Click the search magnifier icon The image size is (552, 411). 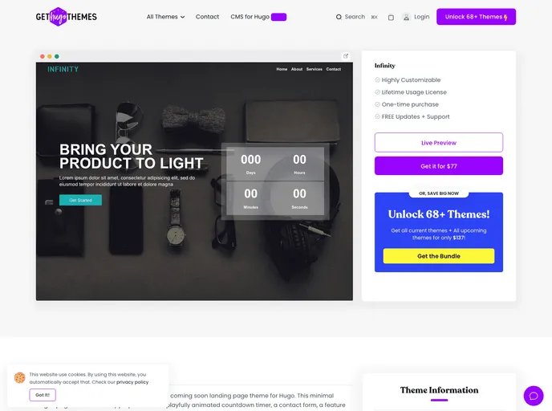pos(339,17)
